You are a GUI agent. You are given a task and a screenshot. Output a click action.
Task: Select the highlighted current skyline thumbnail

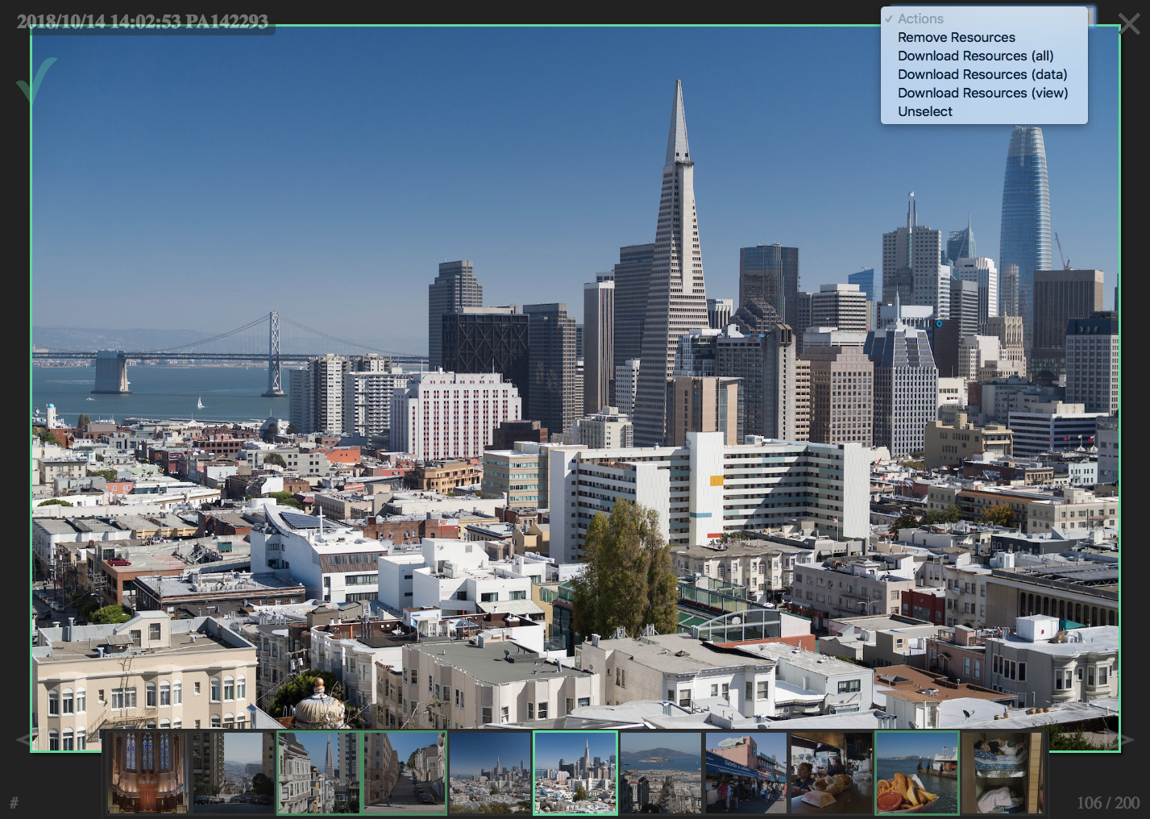click(x=575, y=771)
